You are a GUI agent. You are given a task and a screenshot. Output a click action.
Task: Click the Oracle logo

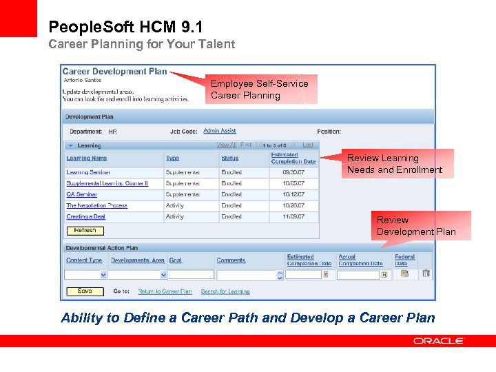(439, 341)
